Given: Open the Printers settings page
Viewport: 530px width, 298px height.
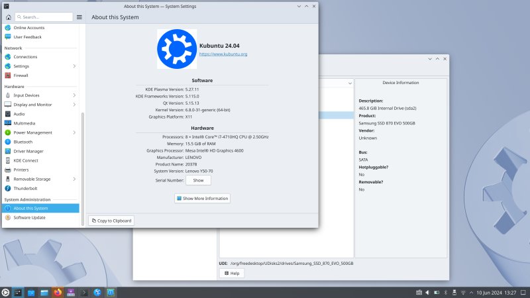Looking at the screenshot, I should (x=21, y=170).
